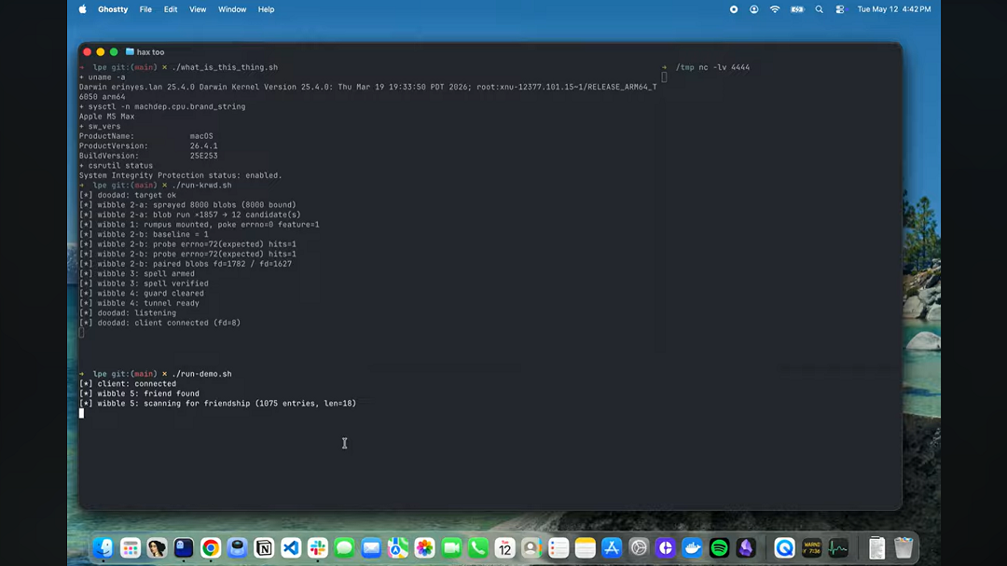This screenshot has width=1007, height=566.
Task: Open the View menu
Action: [198, 9]
